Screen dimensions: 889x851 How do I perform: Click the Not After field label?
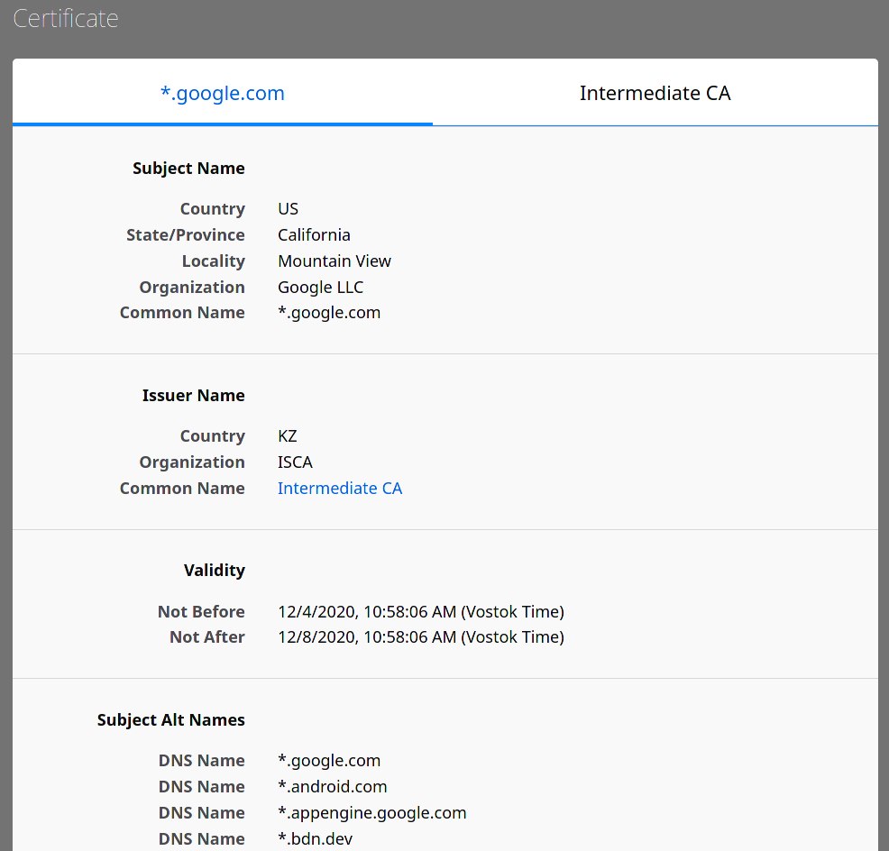tap(207, 636)
